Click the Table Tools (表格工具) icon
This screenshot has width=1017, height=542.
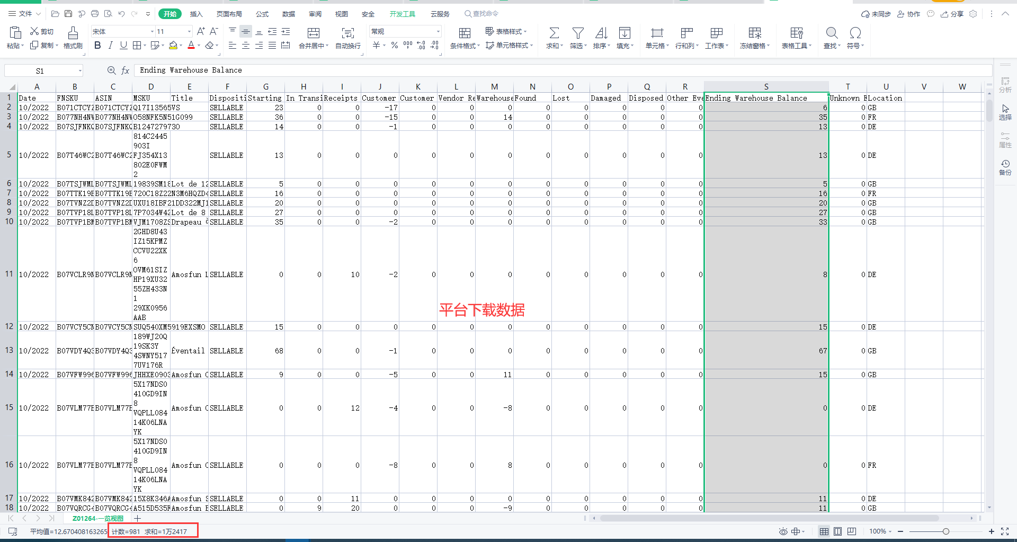click(x=796, y=33)
